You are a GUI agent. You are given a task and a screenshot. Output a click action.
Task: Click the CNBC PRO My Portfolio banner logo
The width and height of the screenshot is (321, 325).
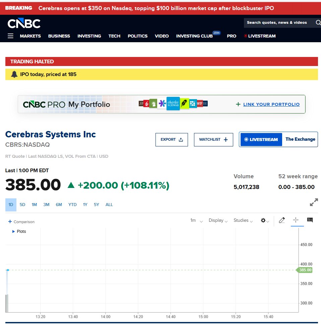pos(66,104)
